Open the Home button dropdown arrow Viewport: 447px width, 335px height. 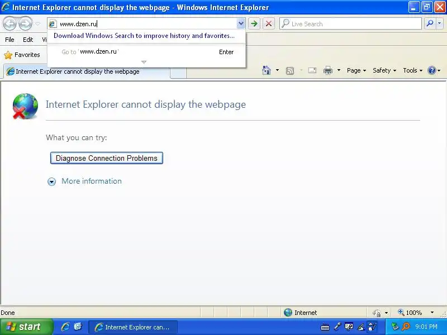(x=277, y=70)
